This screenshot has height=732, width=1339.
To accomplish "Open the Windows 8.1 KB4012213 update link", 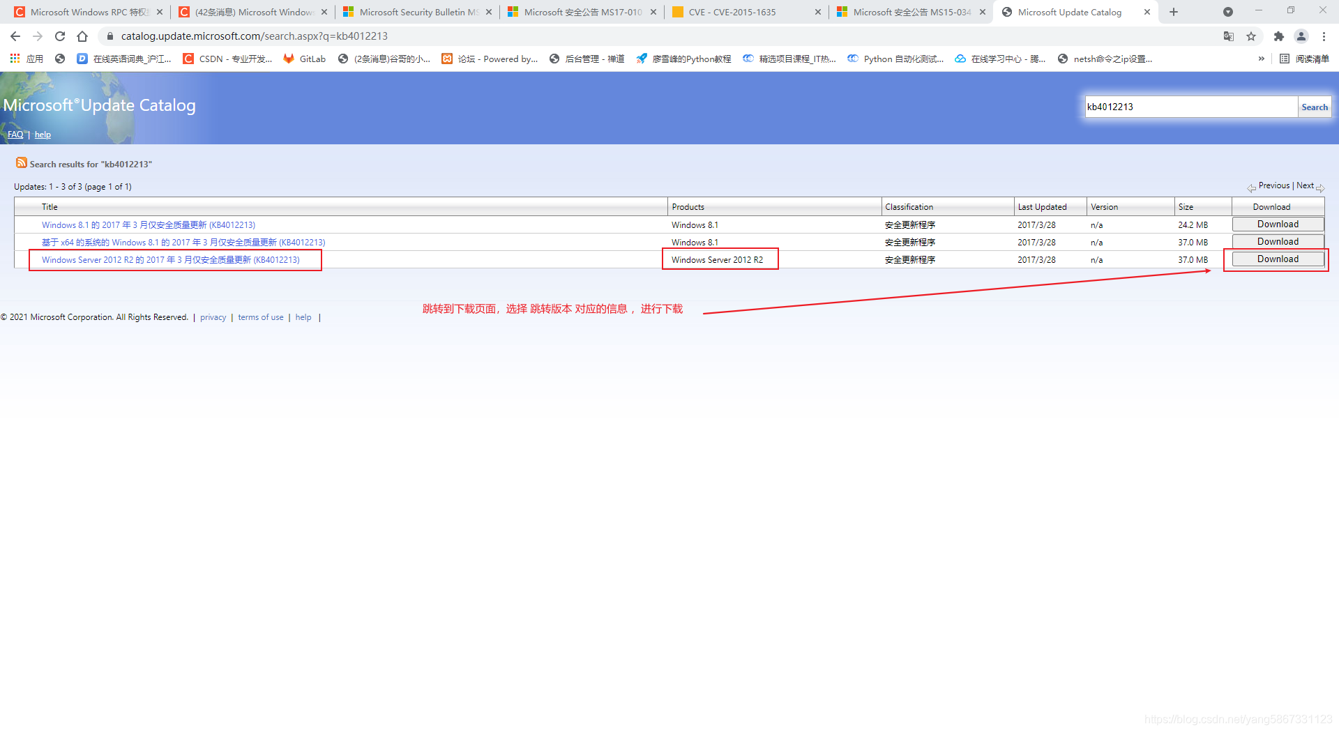I will click(x=148, y=224).
